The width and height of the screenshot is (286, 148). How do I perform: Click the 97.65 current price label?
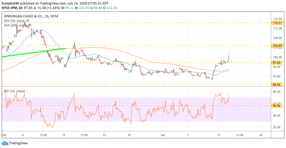click(277, 63)
